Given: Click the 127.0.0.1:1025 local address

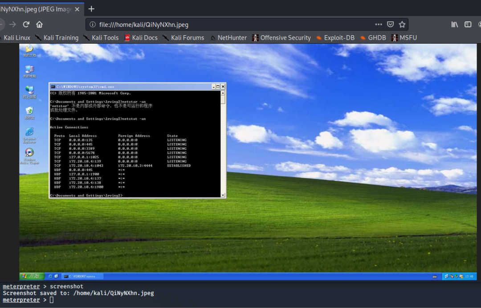Looking at the screenshot, I should 84,157.
